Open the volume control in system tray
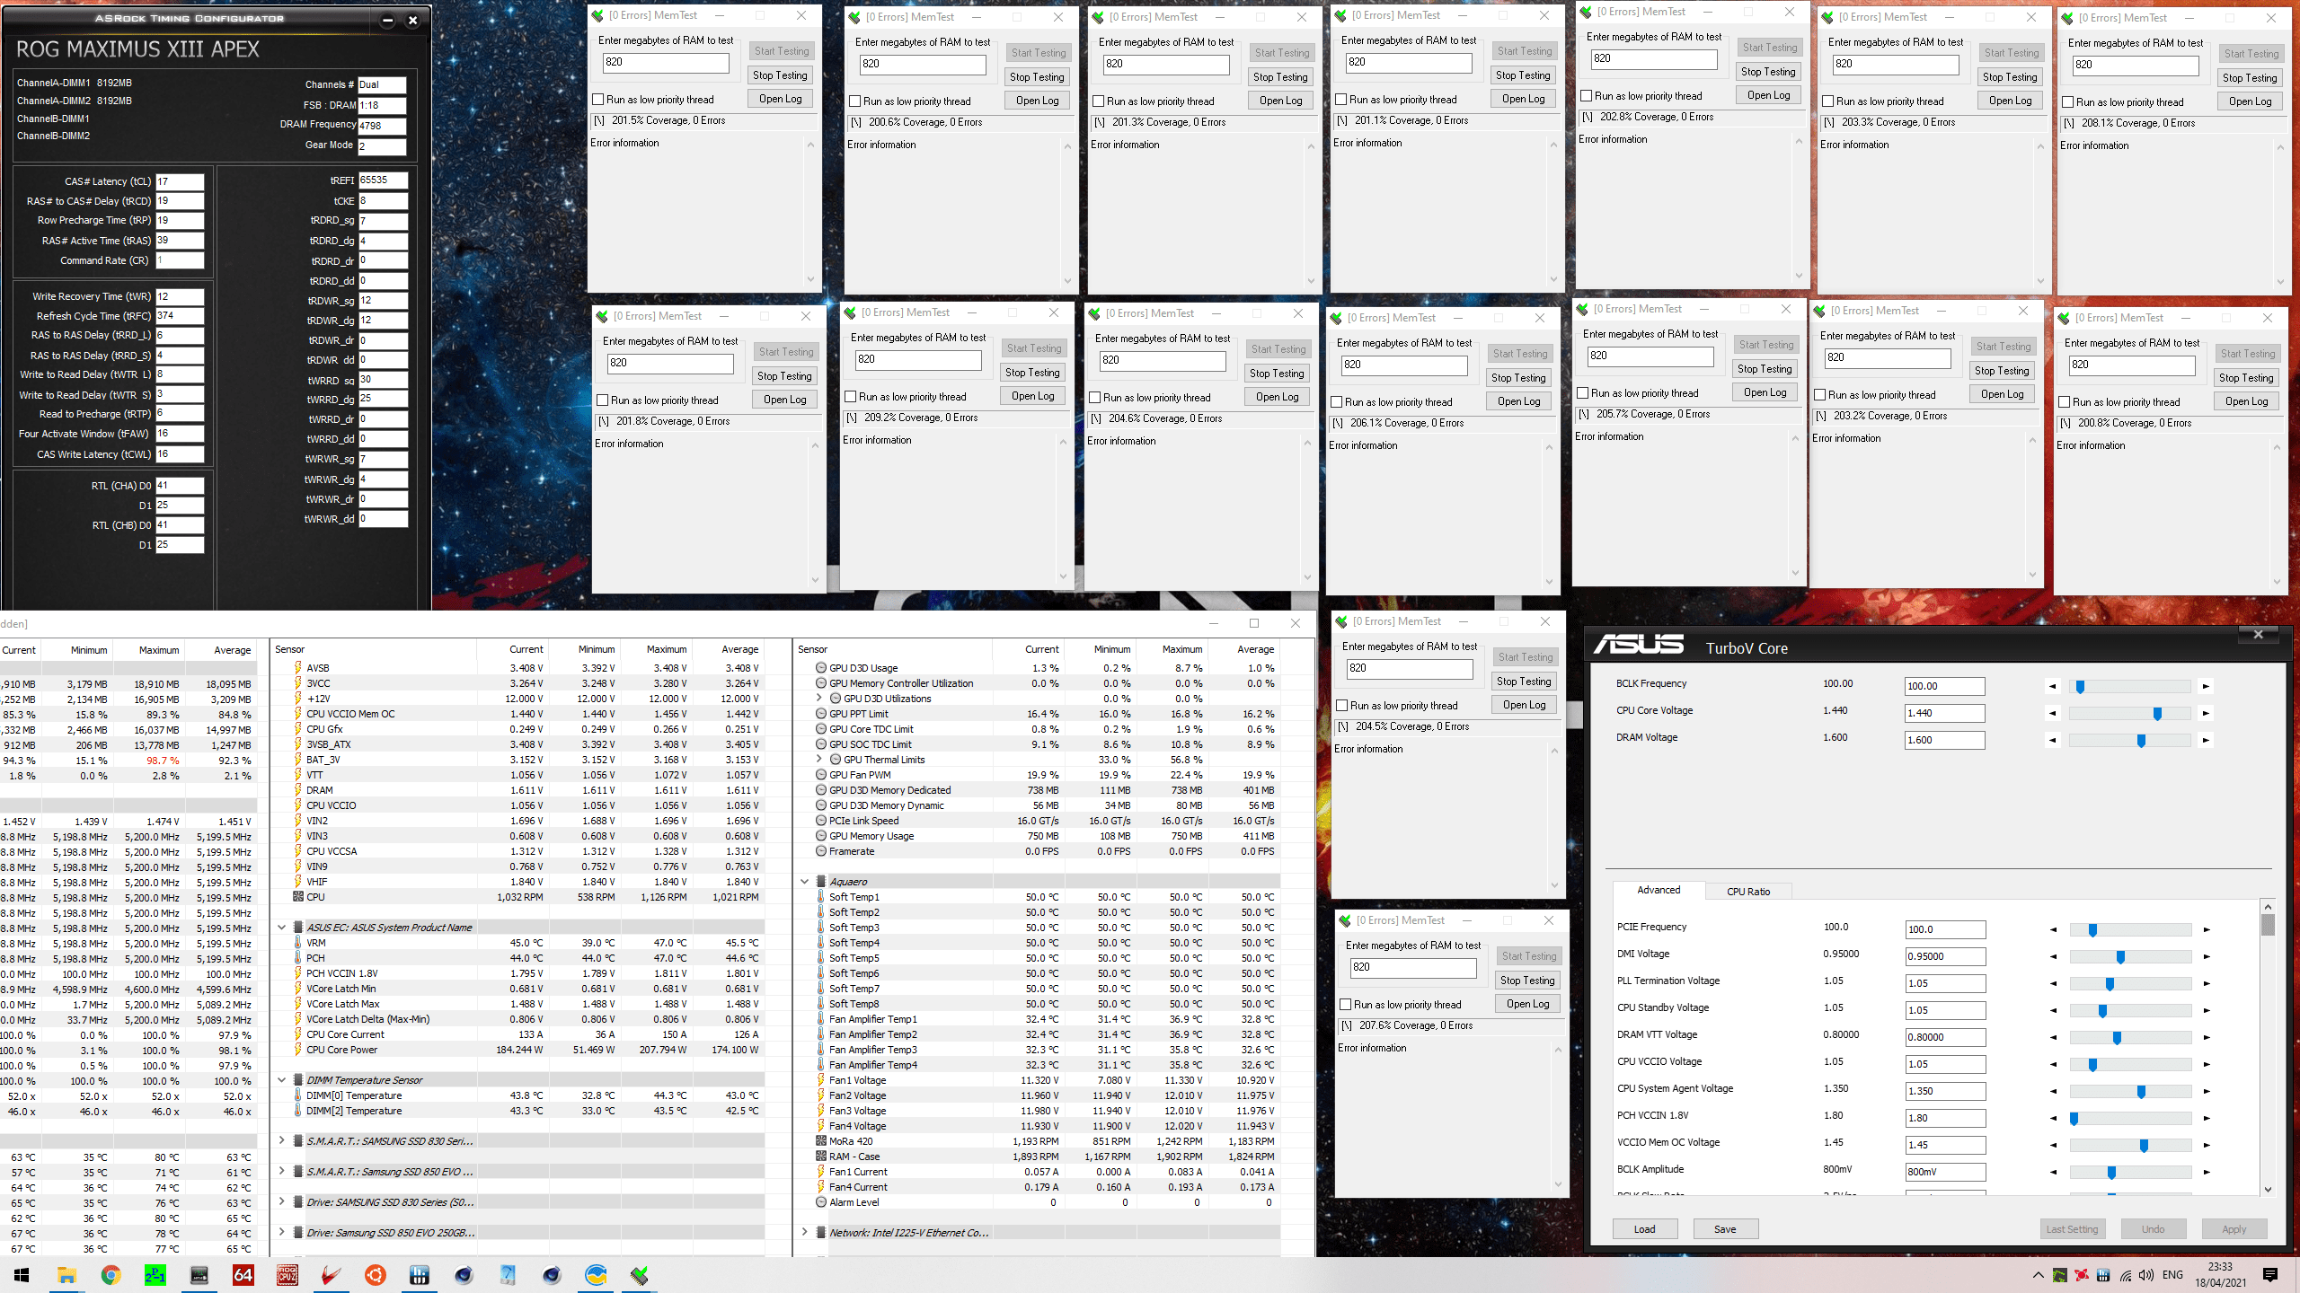Image resolution: width=2300 pixels, height=1293 pixels. point(2146,1275)
